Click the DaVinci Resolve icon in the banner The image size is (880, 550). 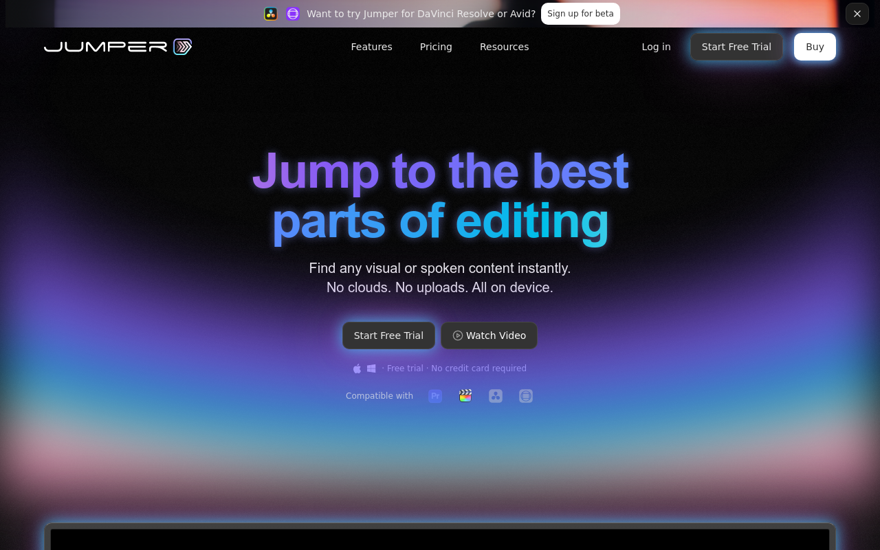271,14
